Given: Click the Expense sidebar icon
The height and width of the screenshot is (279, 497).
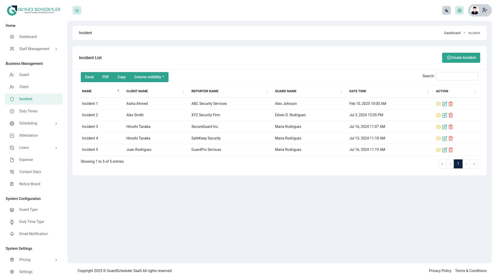Looking at the screenshot, I should 12,160.
